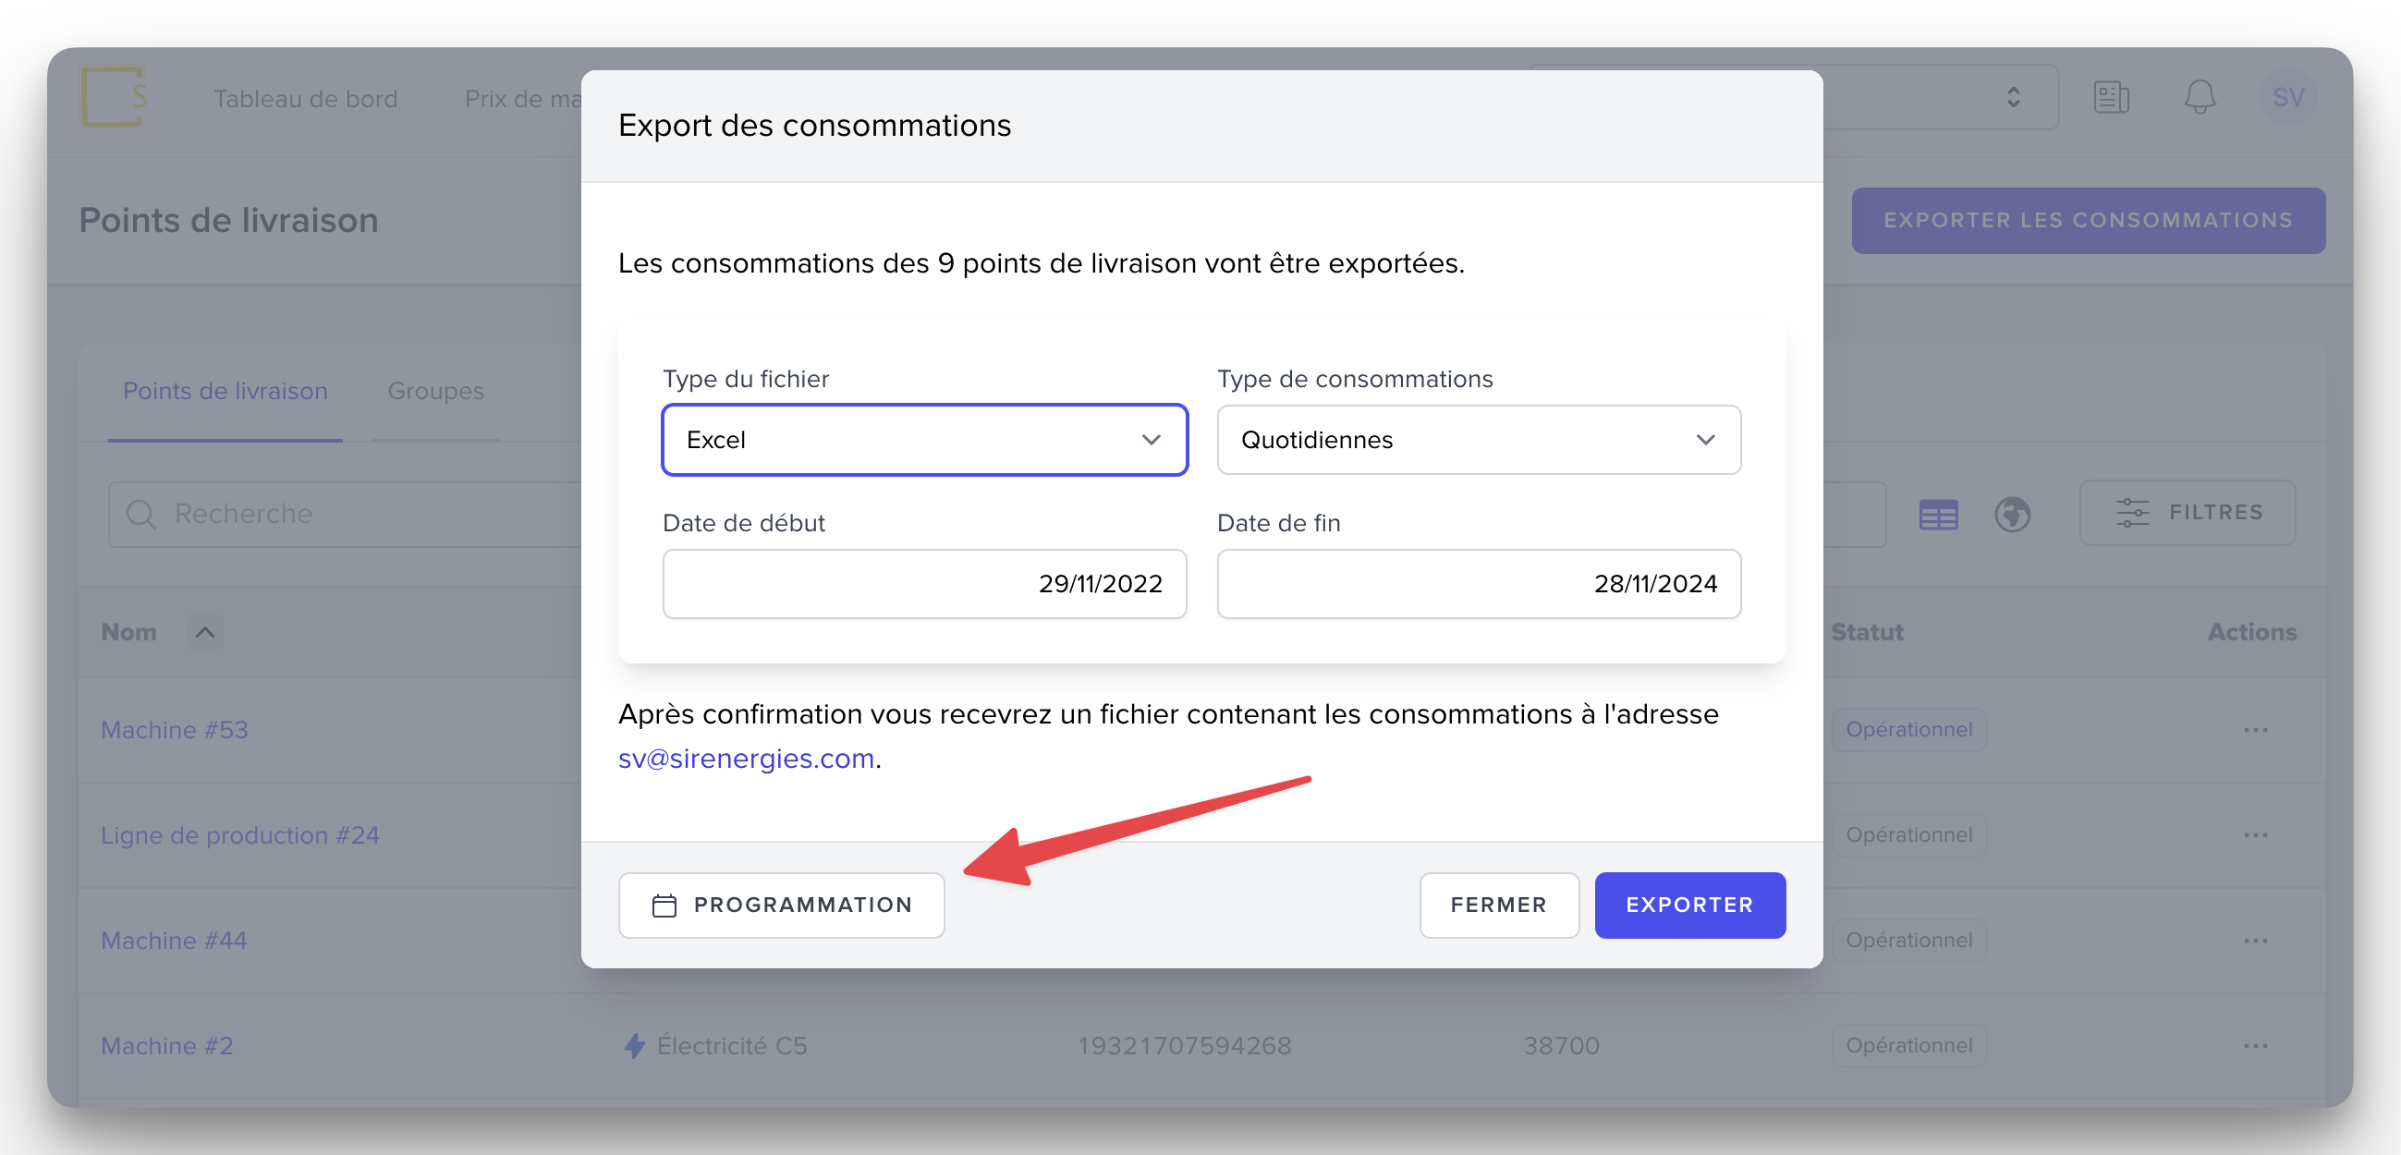Image resolution: width=2401 pixels, height=1155 pixels.
Task: Click the Programmation button
Action: [781, 905]
